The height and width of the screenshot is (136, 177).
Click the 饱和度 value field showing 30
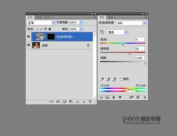pos(140,49)
